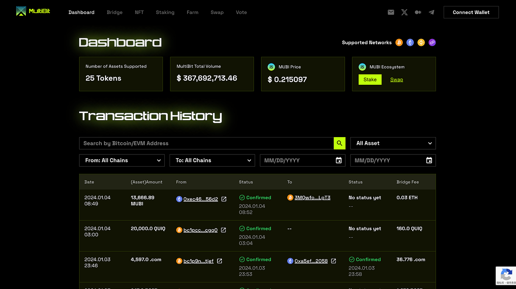Screen dimensions: 516x289
Task: Click Ethereum icon beside 0xa5ef...2058
Action: click(x=290, y=261)
